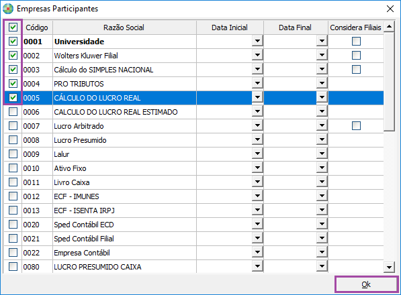The width and height of the screenshot is (401, 295).
Task: Select the row Empresa Contábil
Action: click(x=193, y=253)
